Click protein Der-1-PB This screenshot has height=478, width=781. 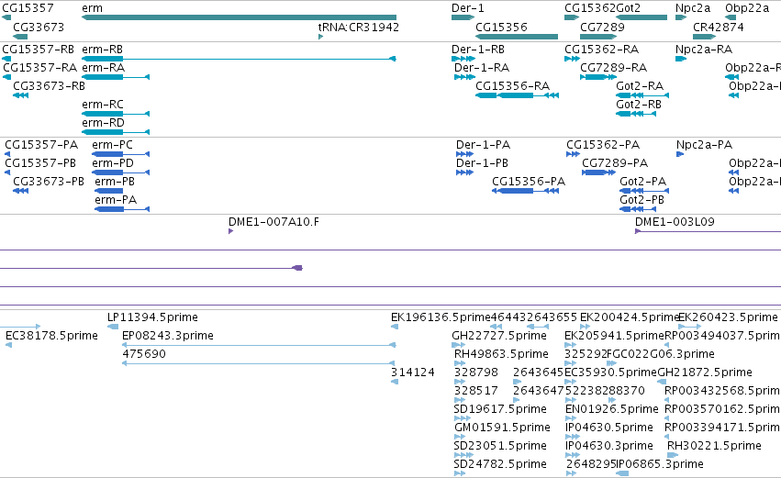[482, 163]
